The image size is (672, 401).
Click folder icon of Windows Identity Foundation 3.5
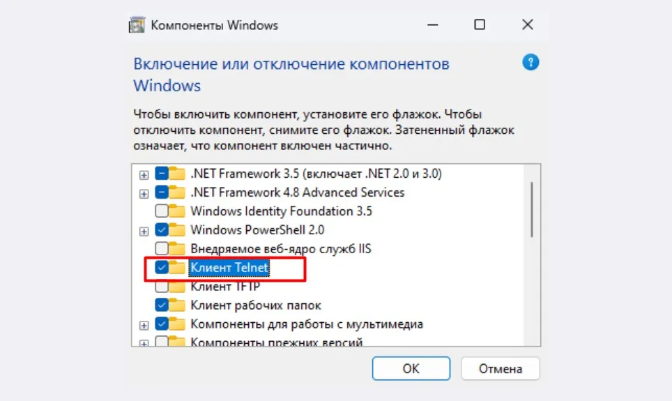[176, 211]
